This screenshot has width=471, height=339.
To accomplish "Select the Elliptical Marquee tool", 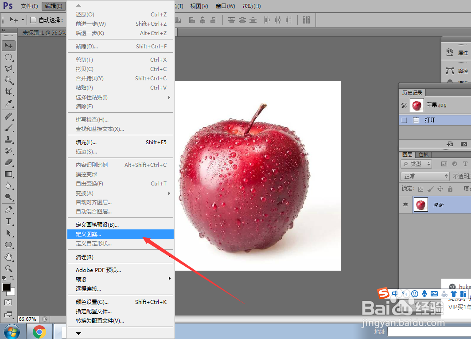I will coord(8,57).
